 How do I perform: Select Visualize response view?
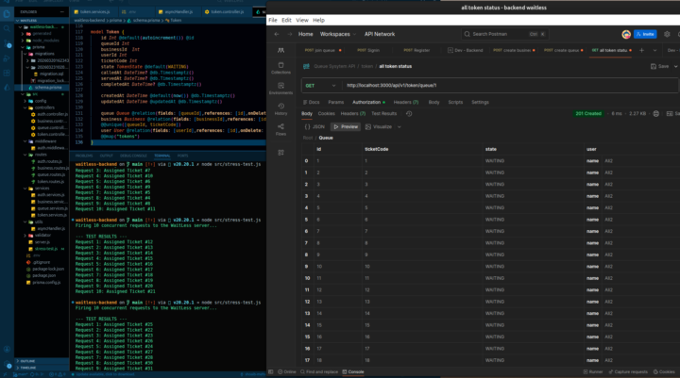(x=379, y=127)
